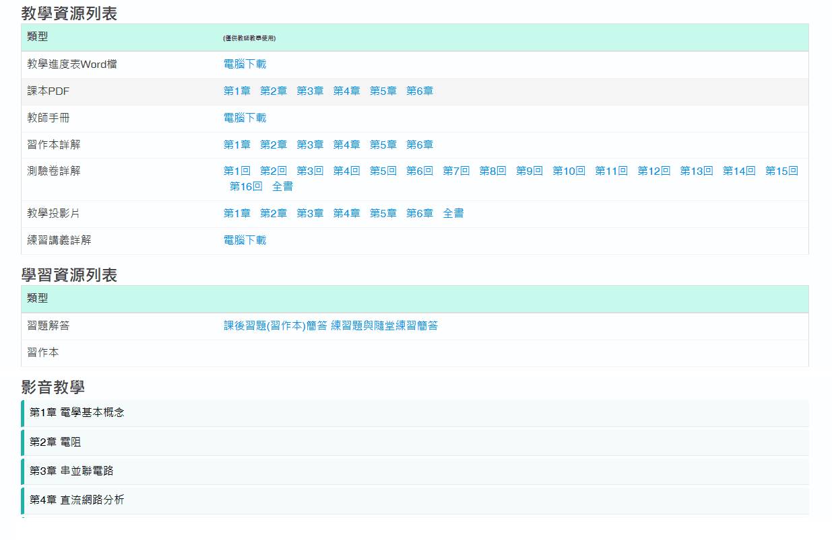832x540 pixels.
Task: Open the 全書 link for 教學投影片
Action: coord(454,213)
